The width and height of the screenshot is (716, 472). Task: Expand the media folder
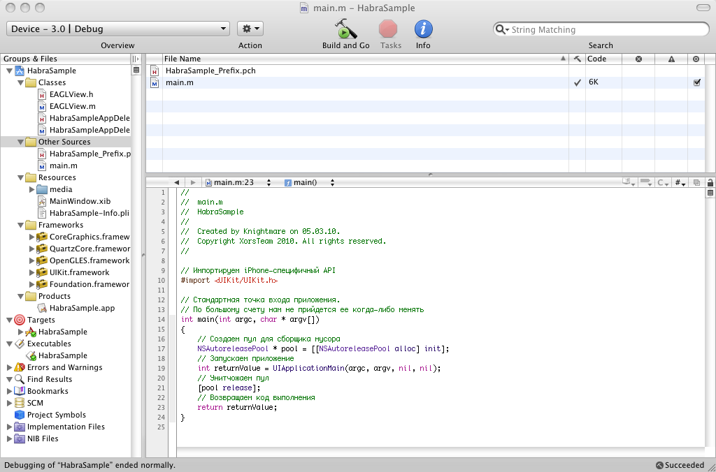(31, 189)
